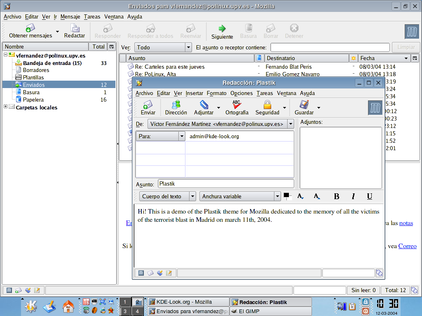Click the El asunto o receptor search field
Image resolution: width=422 pixels, height=316 pixels.
pos(330,47)
